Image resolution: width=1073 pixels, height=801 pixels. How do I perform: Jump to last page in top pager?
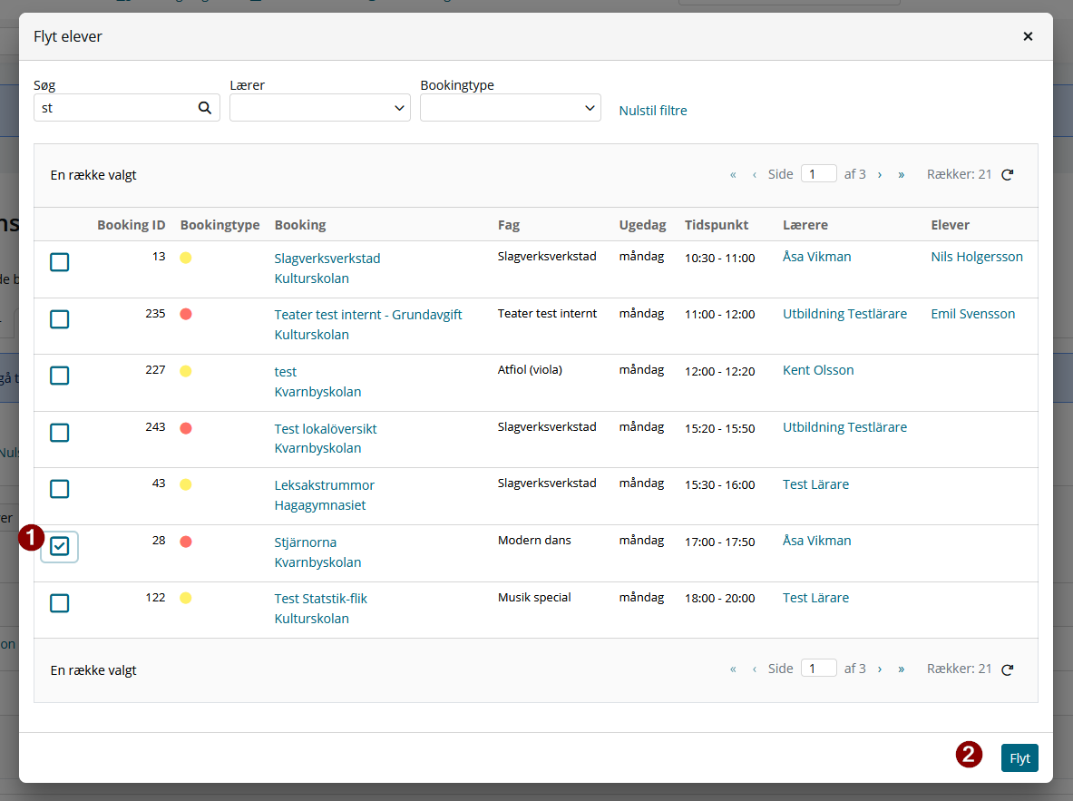click(x=902, y=174)
